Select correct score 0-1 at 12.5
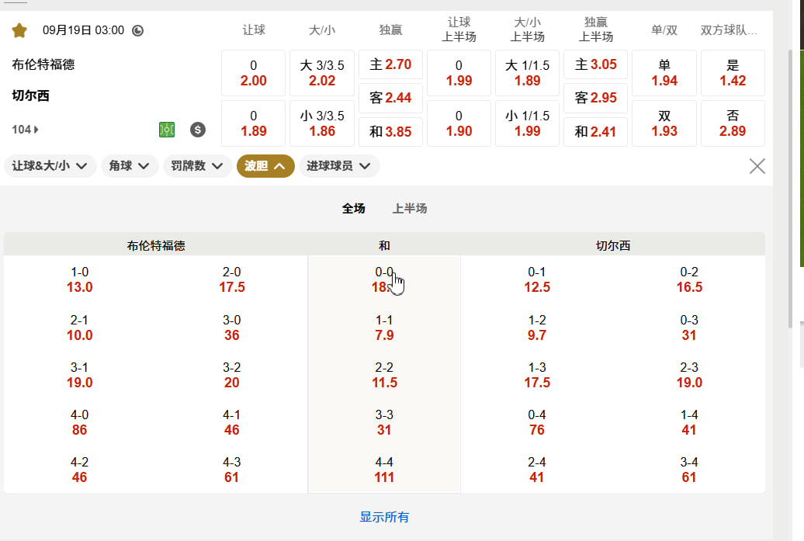 tap(537, 279)
